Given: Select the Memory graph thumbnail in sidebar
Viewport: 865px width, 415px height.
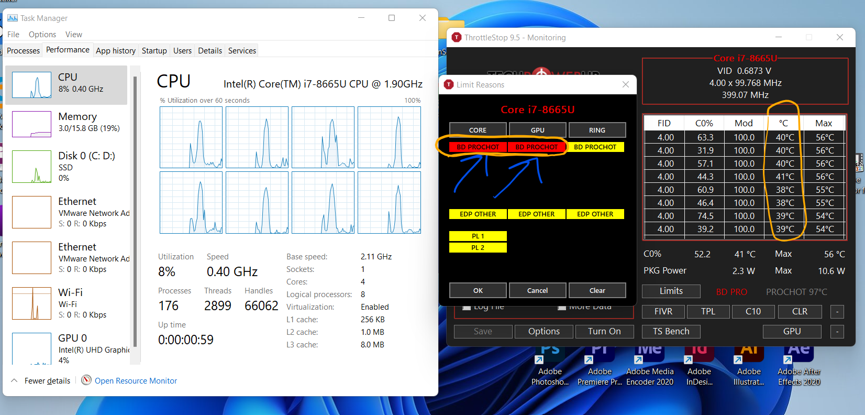Looking at the screenshot, I should coord(31,124).
